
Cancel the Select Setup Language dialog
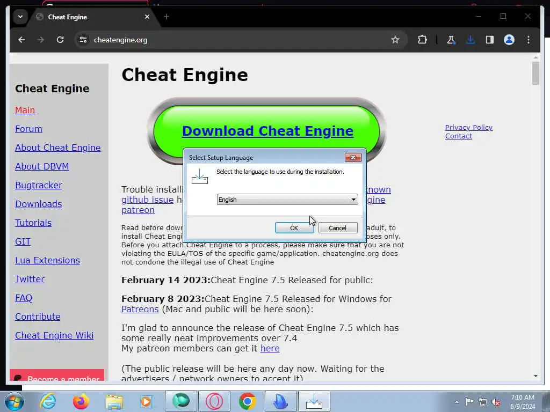coord(338,228)
